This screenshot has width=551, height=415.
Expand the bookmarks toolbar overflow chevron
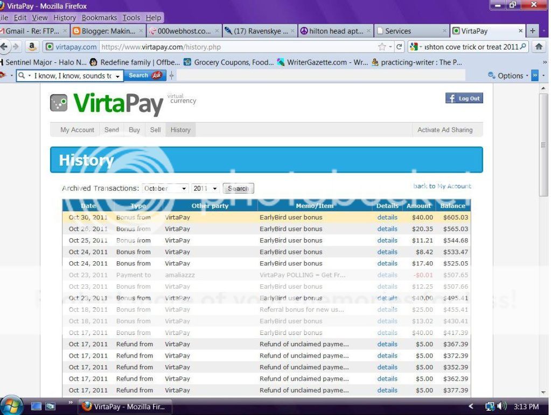point(544,62)
